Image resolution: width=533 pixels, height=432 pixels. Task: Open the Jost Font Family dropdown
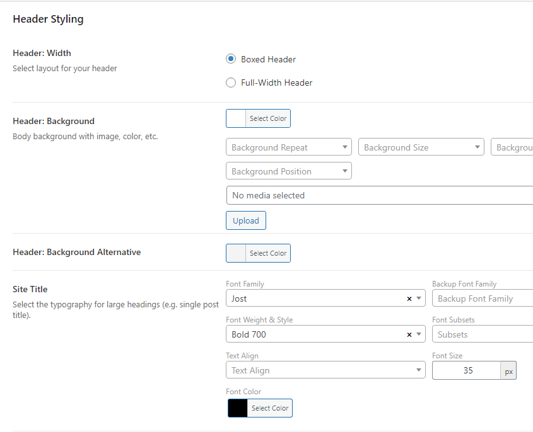click(x=325, y=298)
